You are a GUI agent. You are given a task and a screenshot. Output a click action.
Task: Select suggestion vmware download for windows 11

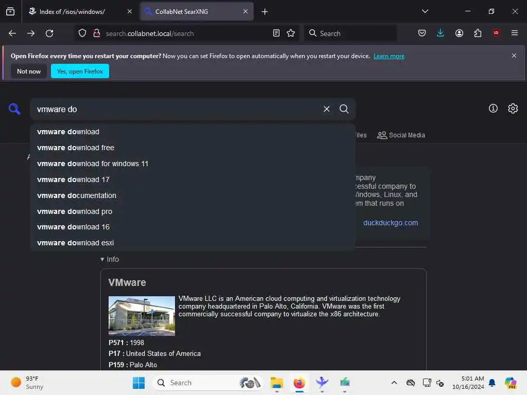click(x=192, y=164)
